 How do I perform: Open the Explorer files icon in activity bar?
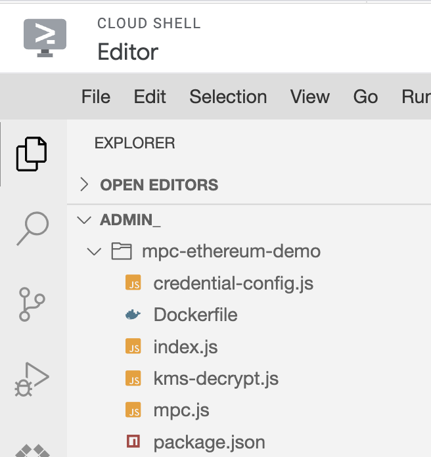tap(32, 154)
